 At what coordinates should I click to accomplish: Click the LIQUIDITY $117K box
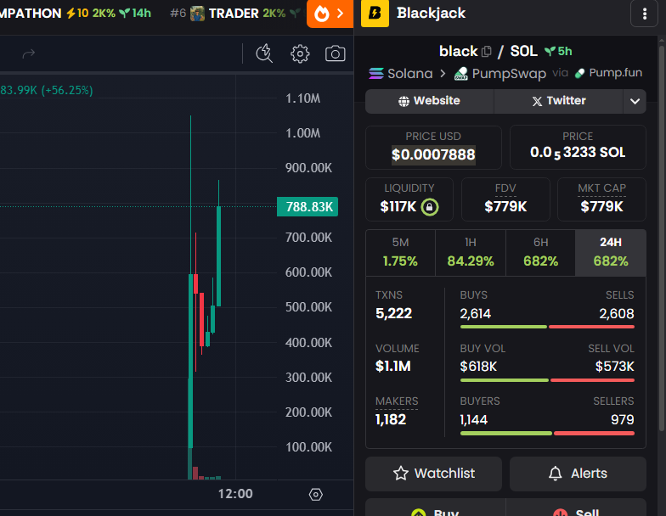409,199
